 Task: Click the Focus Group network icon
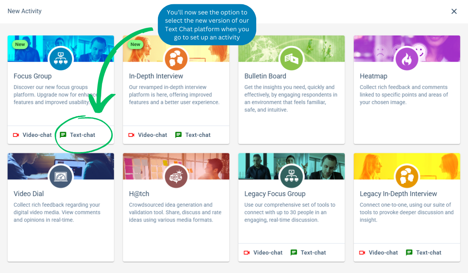60,58
